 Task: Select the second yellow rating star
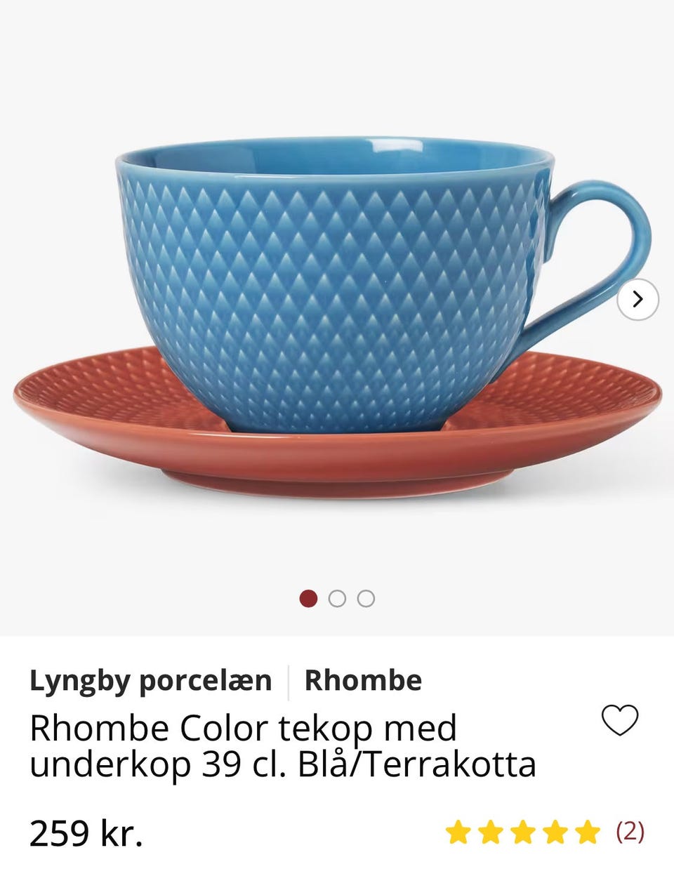[490, 832]
